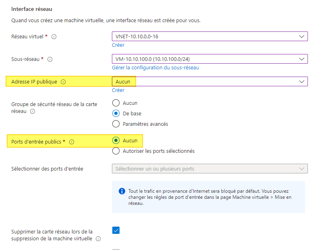
Task: Open Adresse IP publique dropdown
Action: click(x=210, y=81)
